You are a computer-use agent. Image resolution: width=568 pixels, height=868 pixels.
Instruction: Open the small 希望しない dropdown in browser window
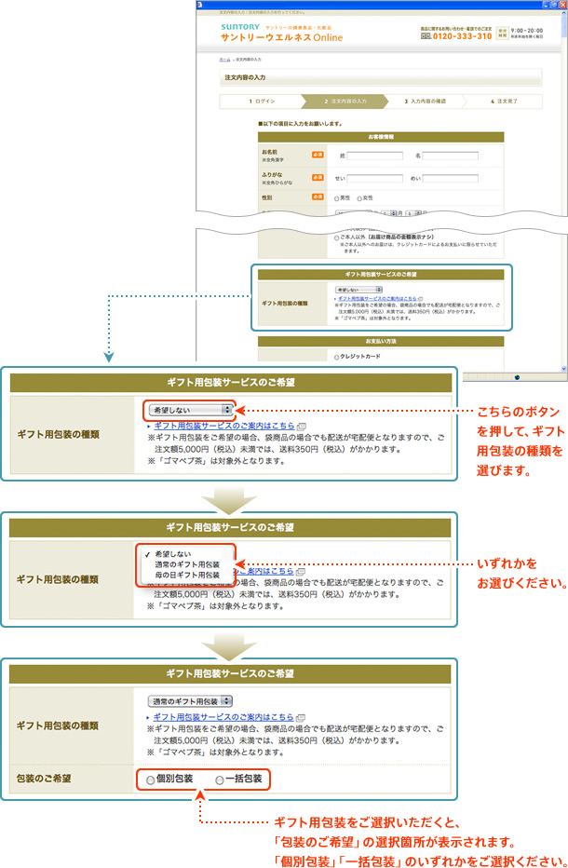[358, 290]
